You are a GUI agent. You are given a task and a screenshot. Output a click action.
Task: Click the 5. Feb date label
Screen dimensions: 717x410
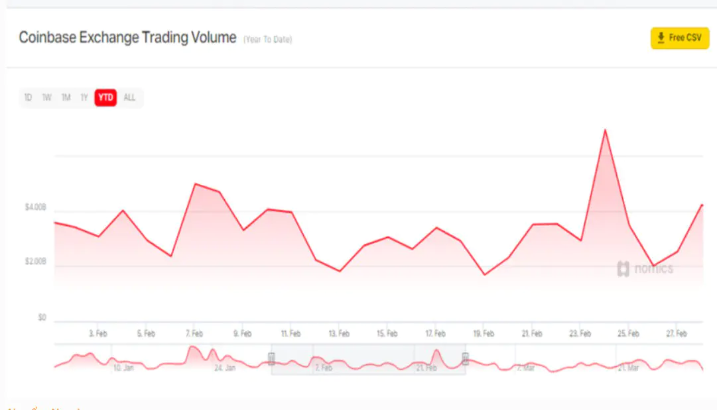click(x=146, y=334)
